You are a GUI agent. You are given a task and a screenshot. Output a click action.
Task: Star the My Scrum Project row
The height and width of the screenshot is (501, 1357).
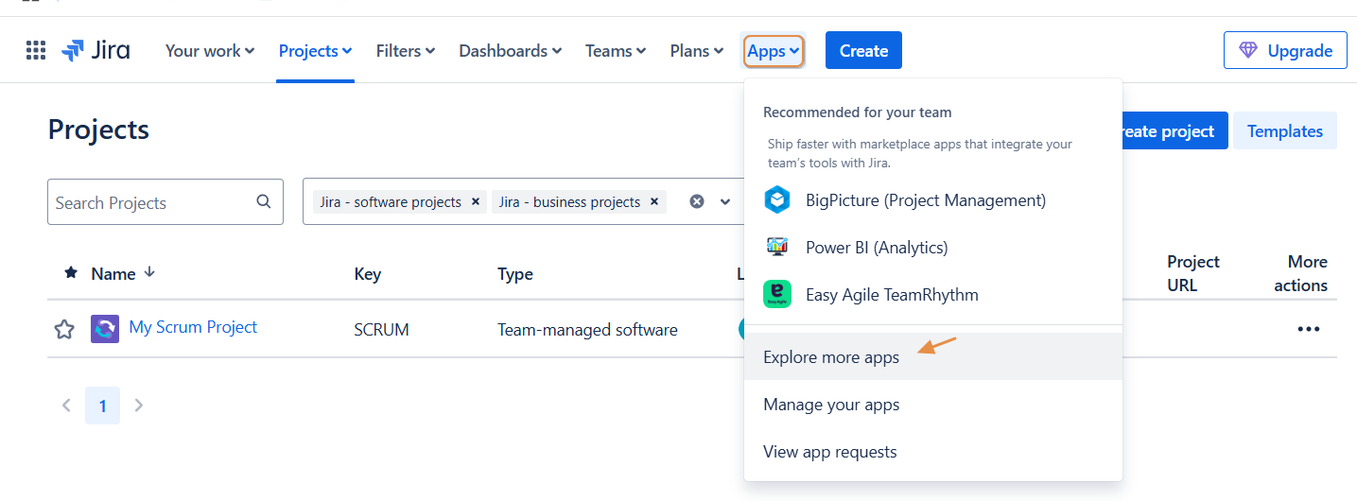pyautogui.click(x=64, y=329)
